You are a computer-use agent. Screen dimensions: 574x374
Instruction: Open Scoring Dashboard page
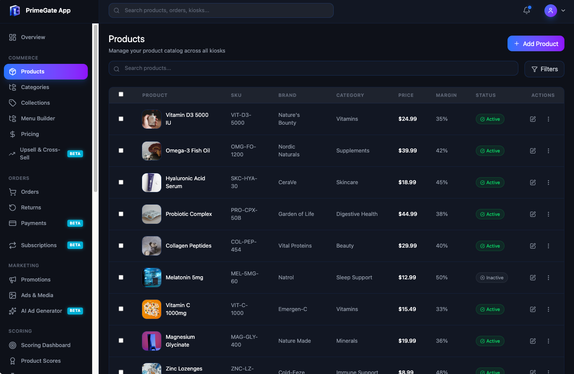coord(46,345)
